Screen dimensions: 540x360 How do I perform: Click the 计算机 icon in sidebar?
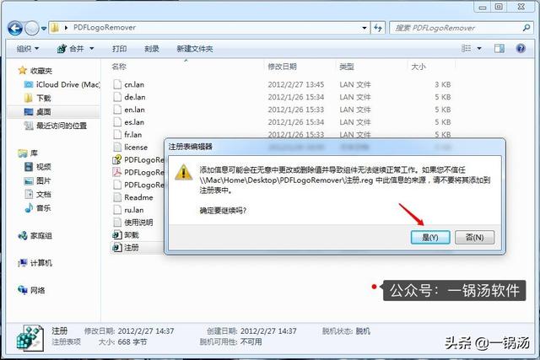[24, 263]
